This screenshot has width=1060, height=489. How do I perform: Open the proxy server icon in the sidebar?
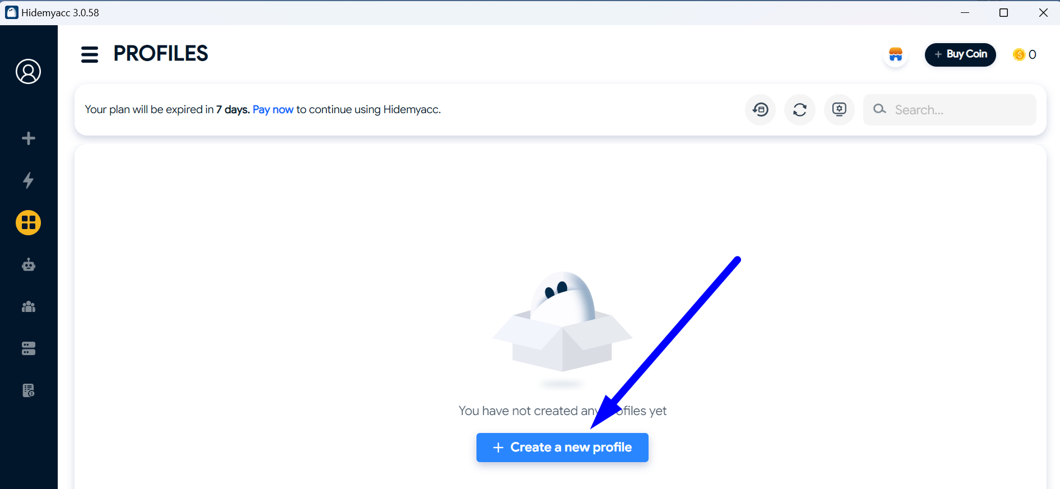click(29, 348)
